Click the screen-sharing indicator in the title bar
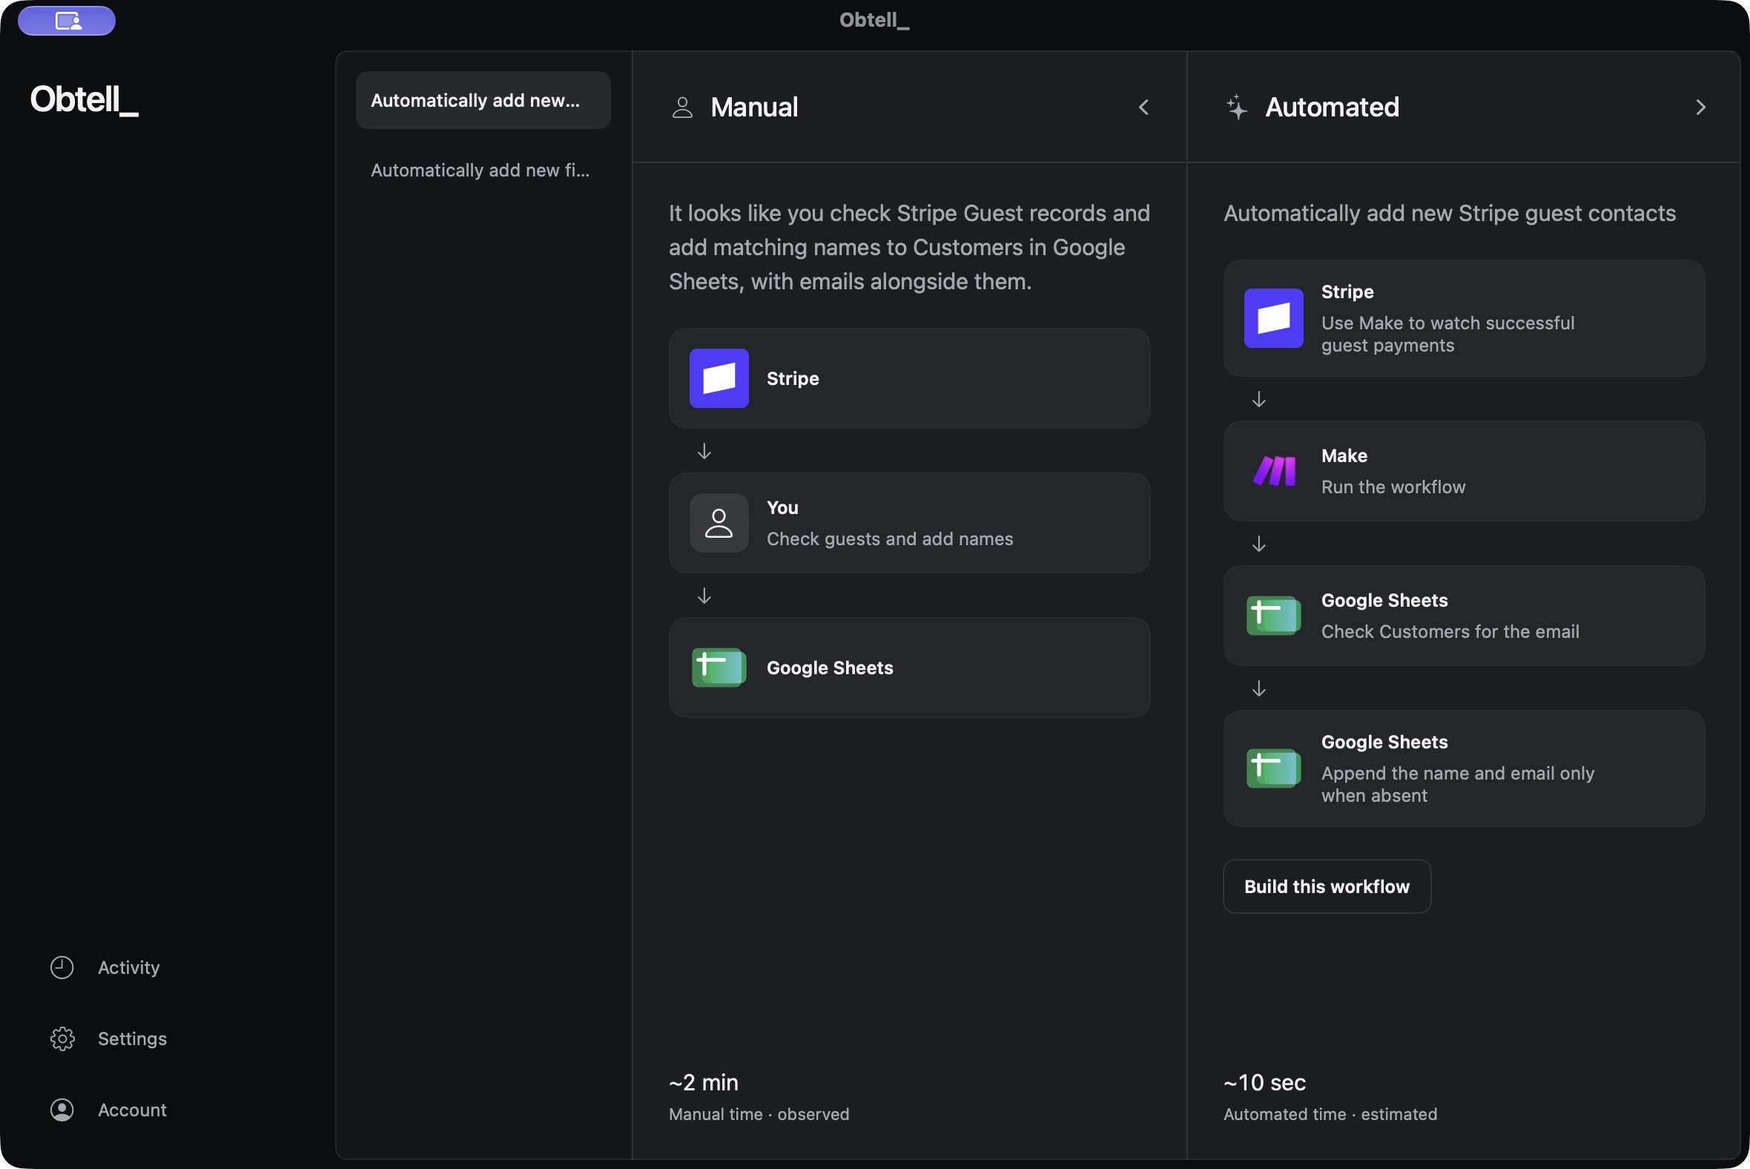 (66, 20)
